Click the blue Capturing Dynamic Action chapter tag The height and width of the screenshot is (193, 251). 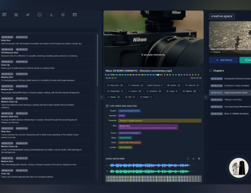(129, 111)
